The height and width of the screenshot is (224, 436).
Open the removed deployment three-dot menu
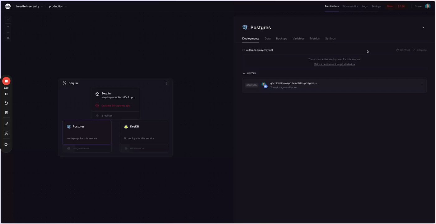coord(422,85)
